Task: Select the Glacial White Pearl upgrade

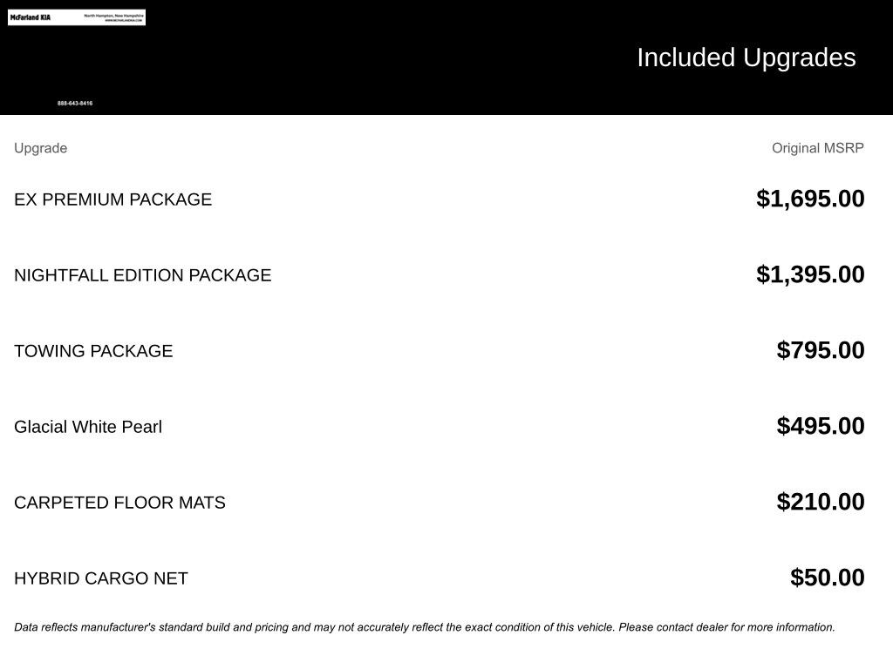Action: coord(88,427)
